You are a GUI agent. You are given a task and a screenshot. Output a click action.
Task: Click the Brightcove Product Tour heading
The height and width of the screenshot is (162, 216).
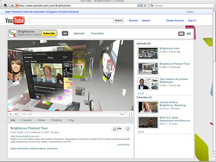(29, 128)
